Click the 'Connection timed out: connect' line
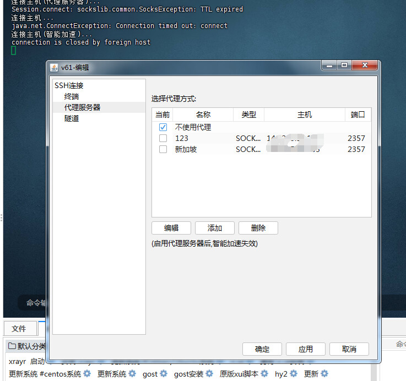 120,26
